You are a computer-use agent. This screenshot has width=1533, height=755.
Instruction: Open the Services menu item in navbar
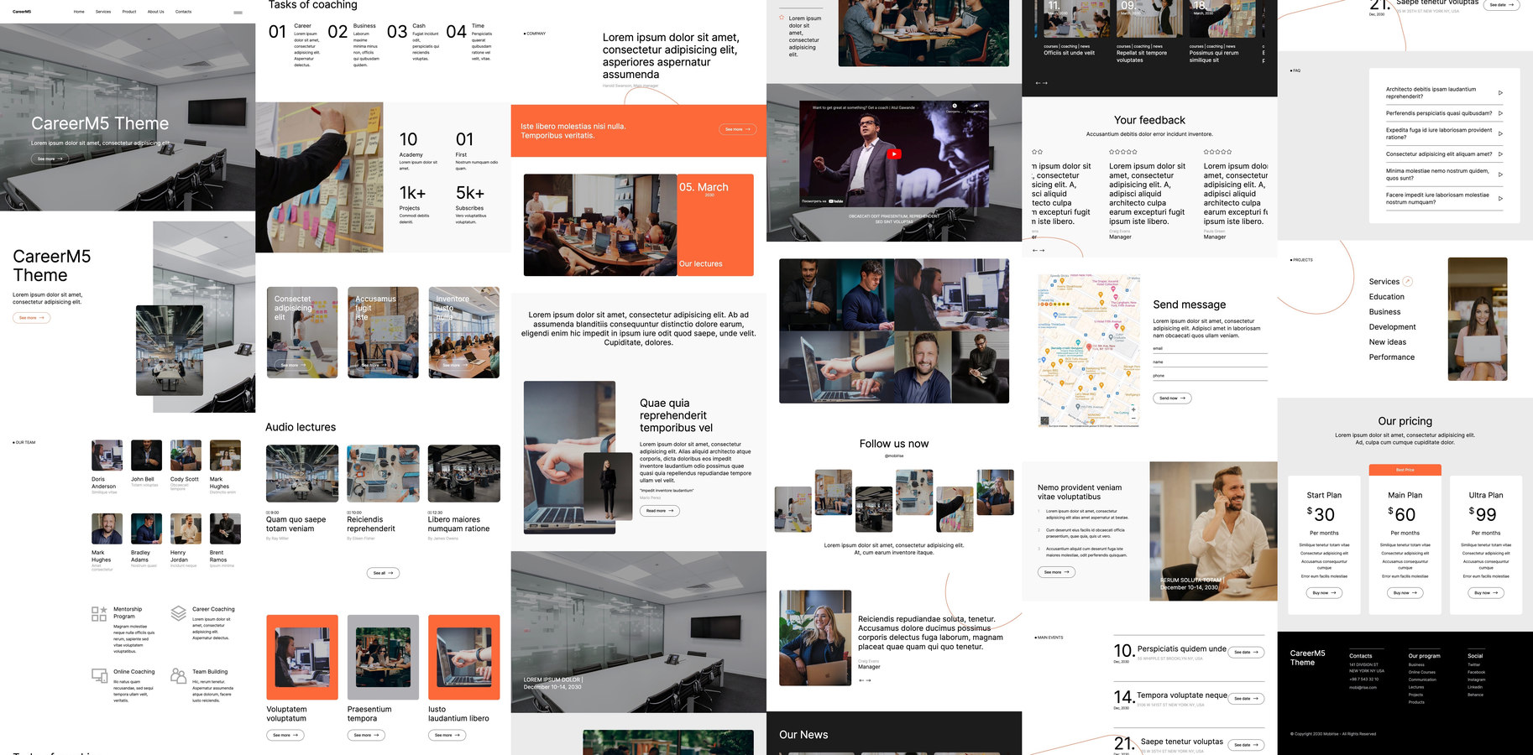[x=103, y=12]
